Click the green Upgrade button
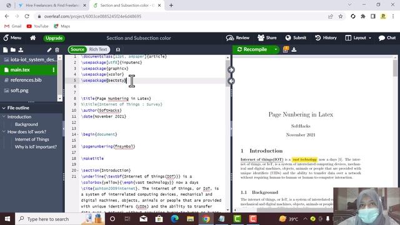This screenshot has width=400, height=225. [x=54, y=38]
